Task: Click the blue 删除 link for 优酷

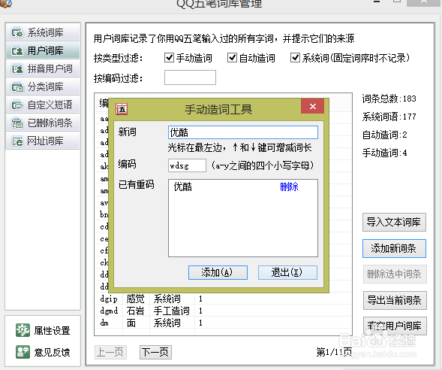Action: (x=289, y=187)
